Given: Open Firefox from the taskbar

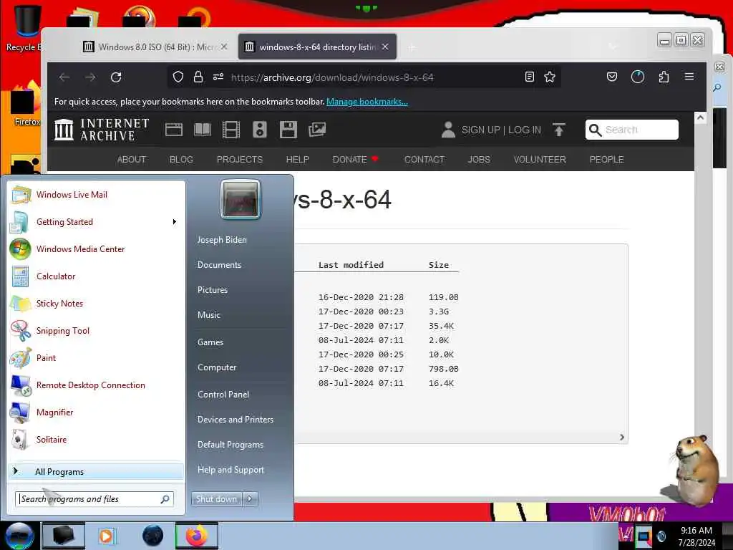Looking at the screenshot, I should 197,536.
